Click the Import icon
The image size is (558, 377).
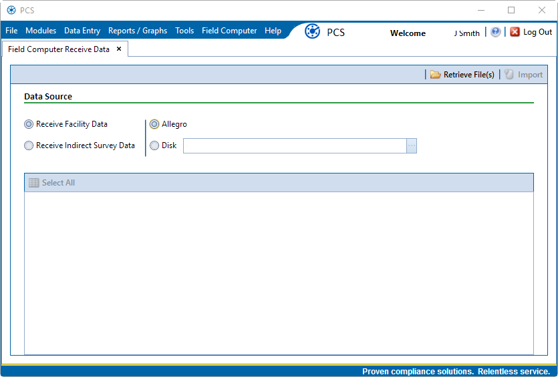tap(509, 74)
